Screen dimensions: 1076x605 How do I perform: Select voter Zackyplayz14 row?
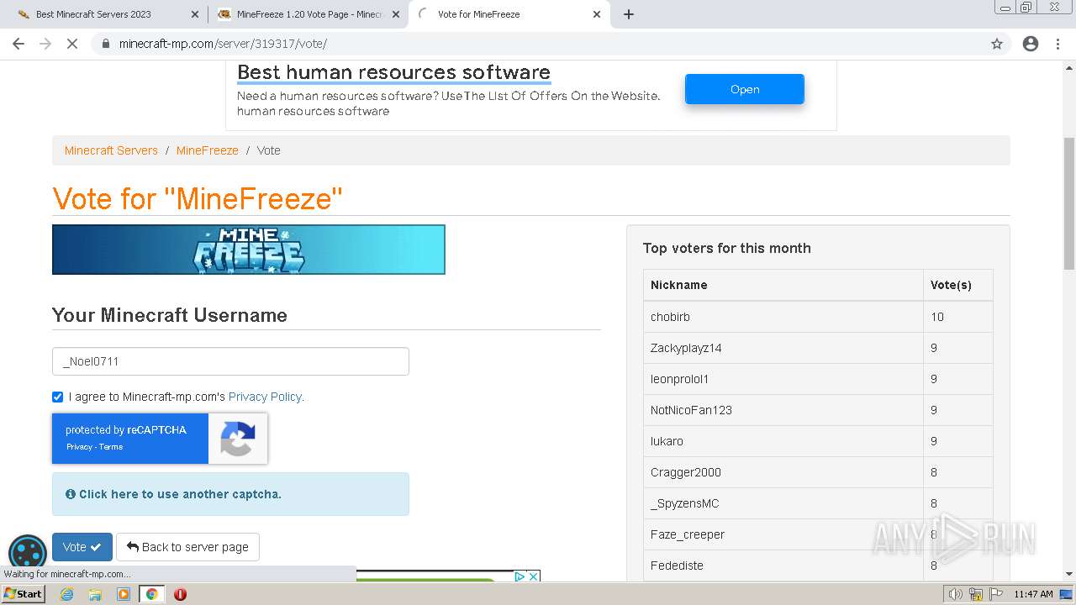pos(818,348)
